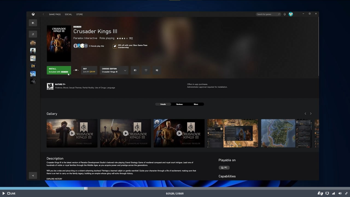
Task: Click the page vertical scrollbar
Action: (x=318, y=47)
